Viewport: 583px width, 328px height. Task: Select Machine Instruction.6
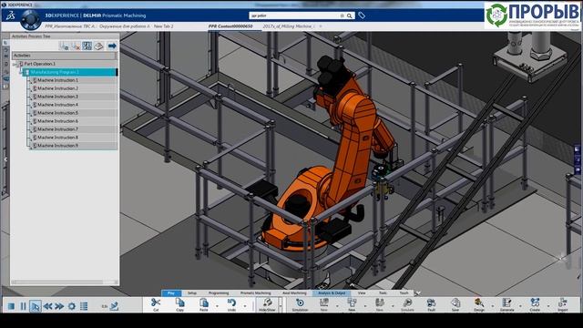pos(57,121)
